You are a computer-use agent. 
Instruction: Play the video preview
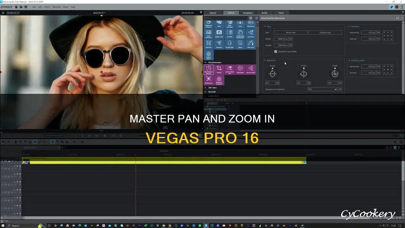(104, 136)
